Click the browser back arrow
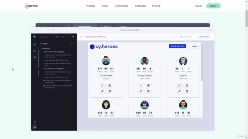 pyautogui.click(x=48, y=30)
